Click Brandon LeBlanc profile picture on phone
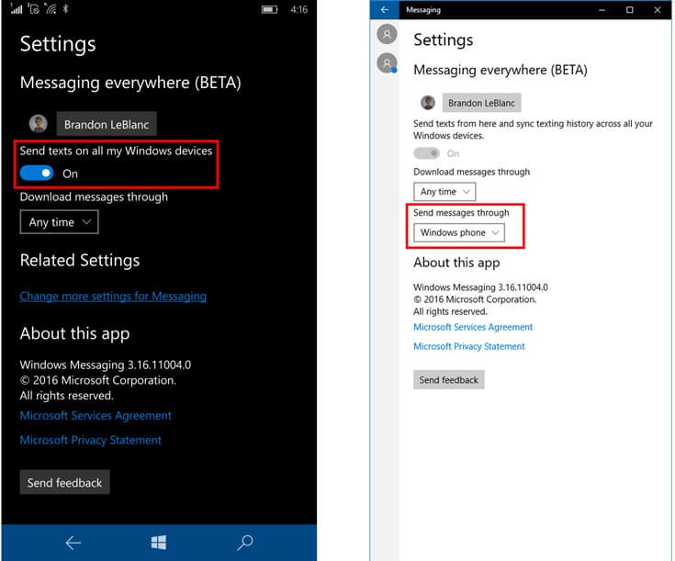Image resolution: width=675 pixels, height=561 pixels. (39, 124)
